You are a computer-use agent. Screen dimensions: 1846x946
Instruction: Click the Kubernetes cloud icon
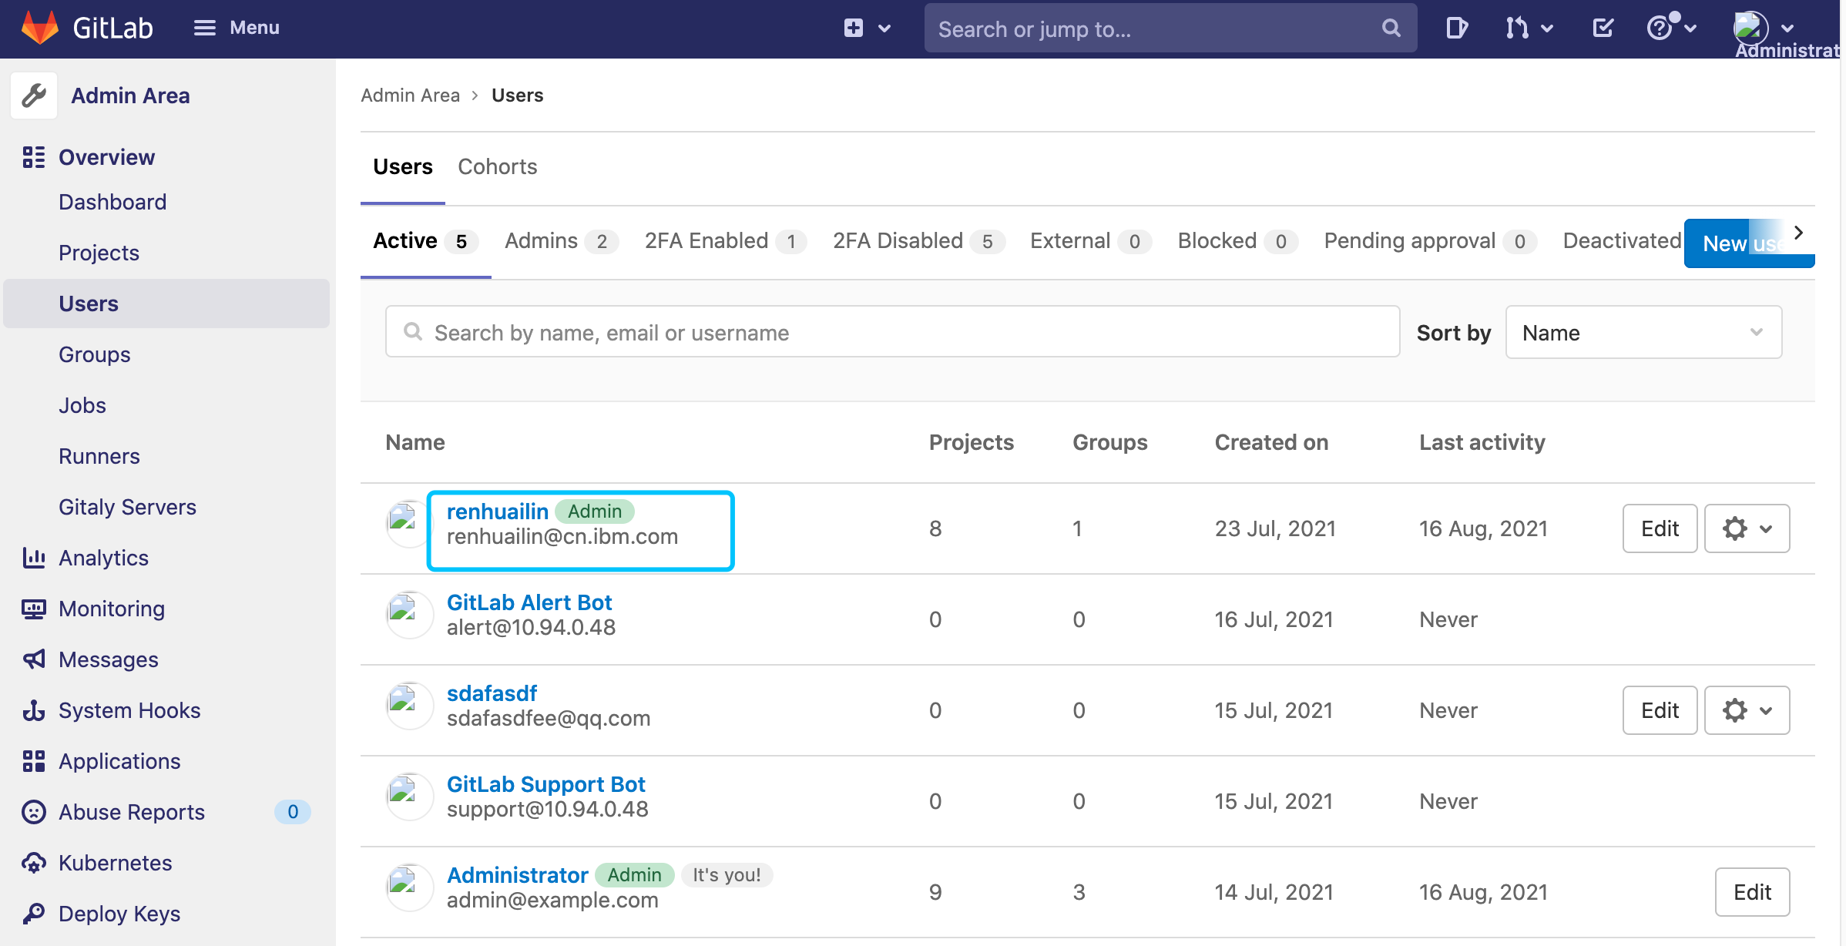34,863
